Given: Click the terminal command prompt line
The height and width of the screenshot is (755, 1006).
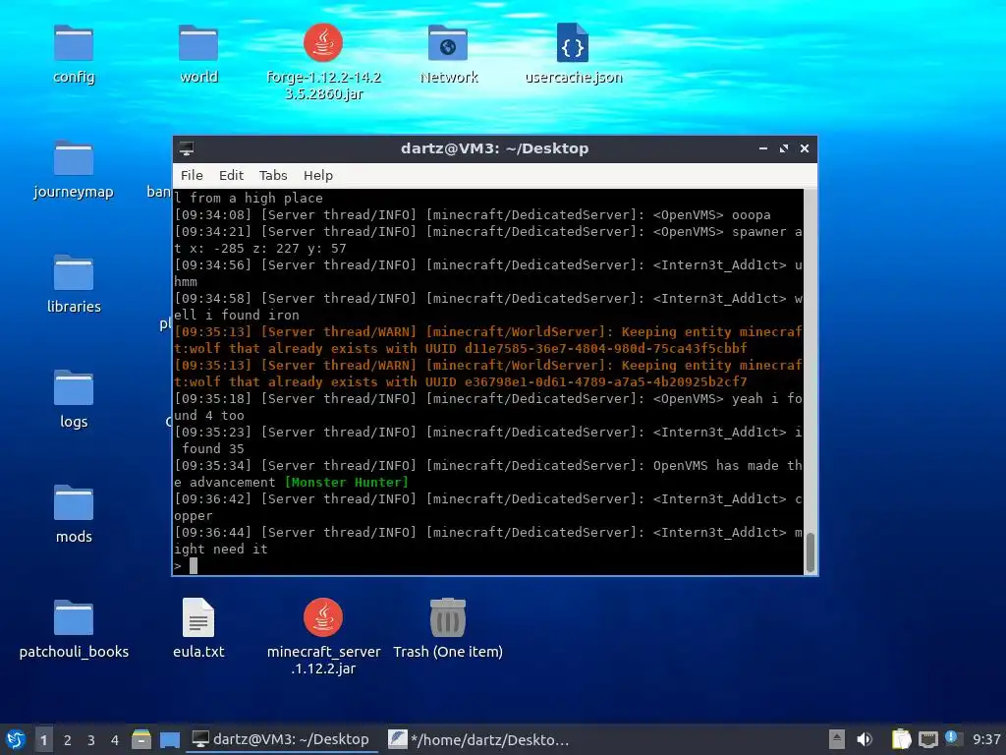Looking at the screenshot, I should click(488, 565).
